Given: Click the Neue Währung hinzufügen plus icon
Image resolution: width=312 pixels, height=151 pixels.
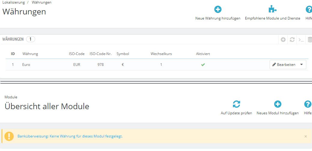Looking at the screenshot, I should [x=218, y=9].
